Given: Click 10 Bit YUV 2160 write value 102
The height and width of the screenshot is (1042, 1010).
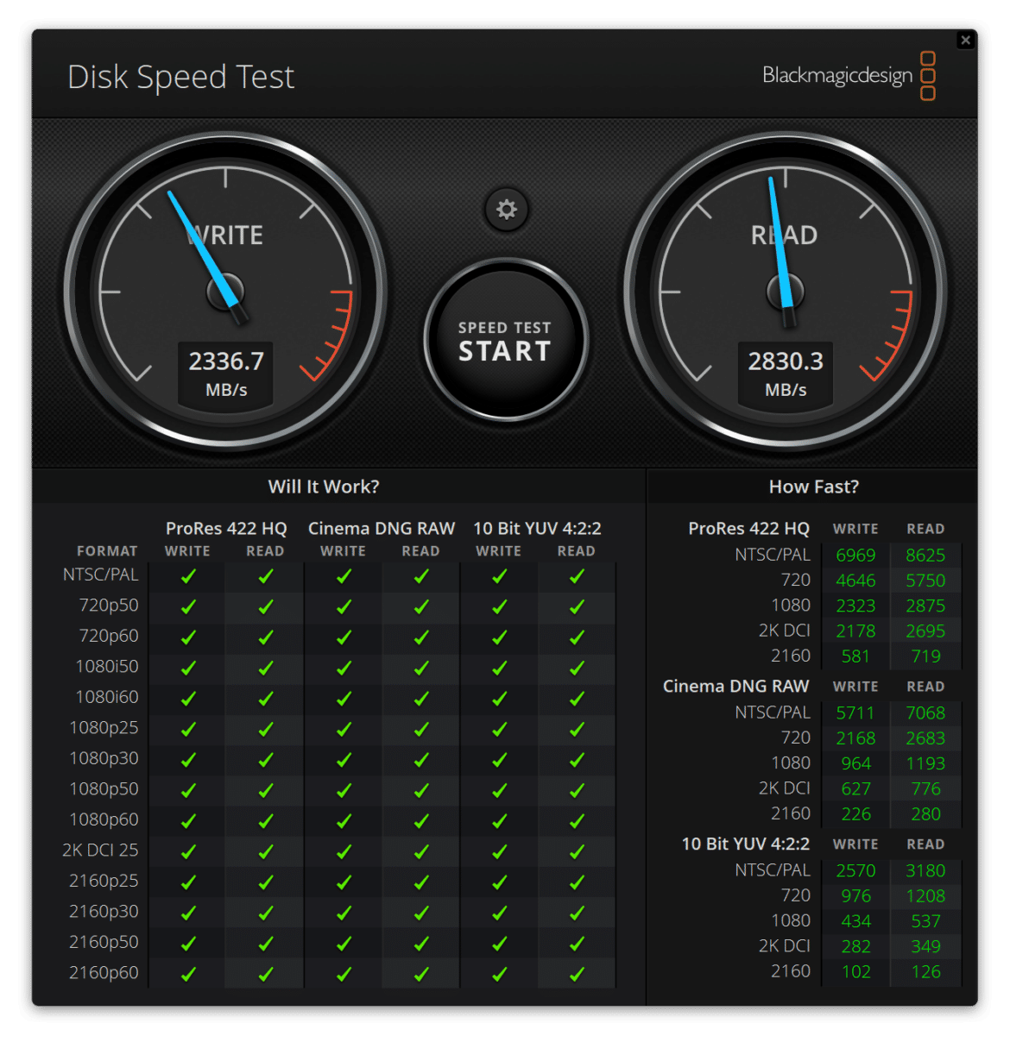Looking at the screenshot, I should click(x=855, y=971).
